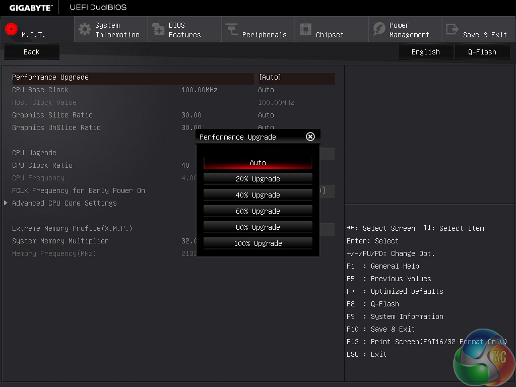Click the CPU Frequency row

tap(38, 178)
